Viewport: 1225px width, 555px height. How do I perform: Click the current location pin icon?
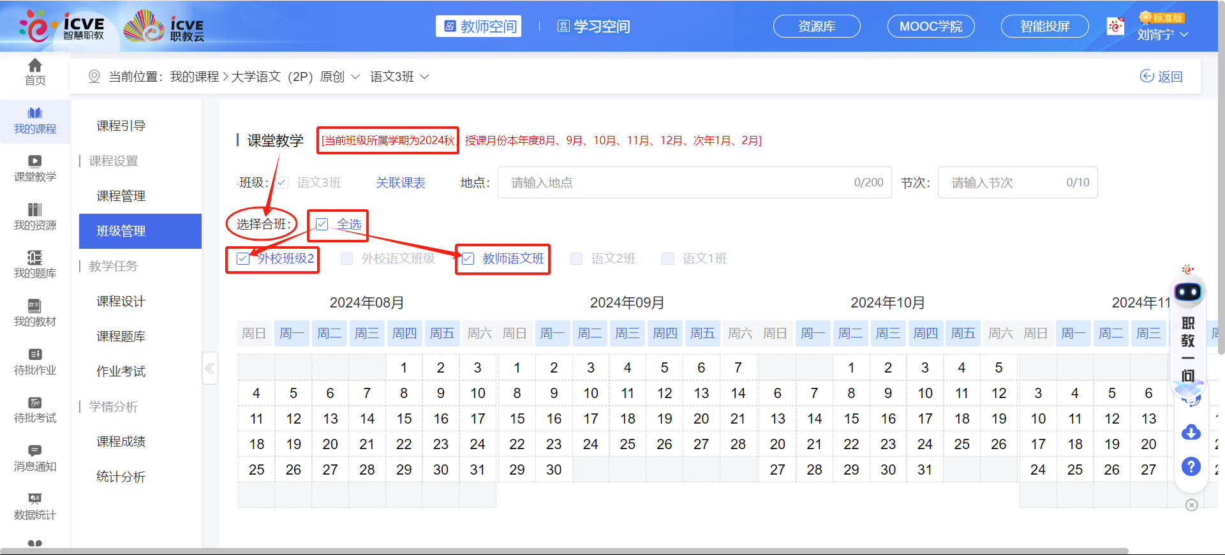tap(94, 77)
